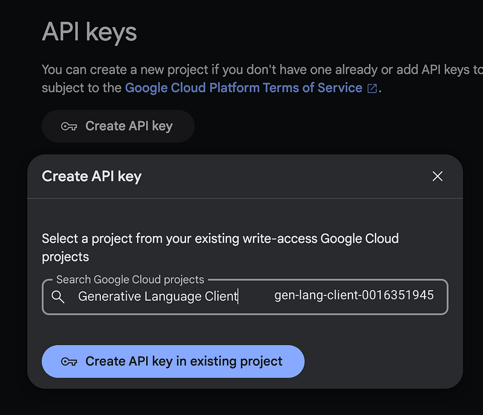Click the API keys page heading
The height and width of the screenshot is (415, 483).
click(x=89, y=33)
